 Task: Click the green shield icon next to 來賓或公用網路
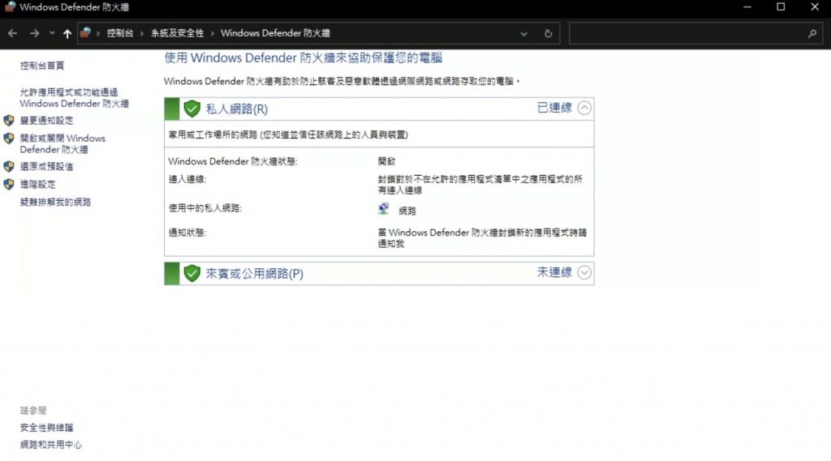(192, 274)
